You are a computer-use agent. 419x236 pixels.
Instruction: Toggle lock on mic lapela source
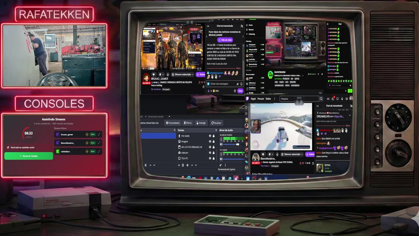click(214, 136)
